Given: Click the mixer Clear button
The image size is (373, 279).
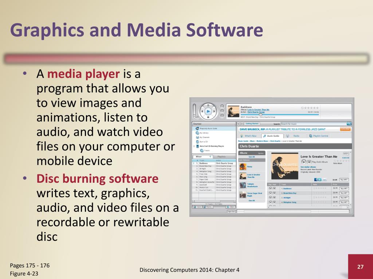Looking at the screenshot, I should (x=230, y=207).
